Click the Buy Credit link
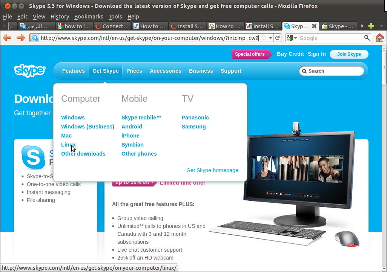387x272 pixels. 290,54
